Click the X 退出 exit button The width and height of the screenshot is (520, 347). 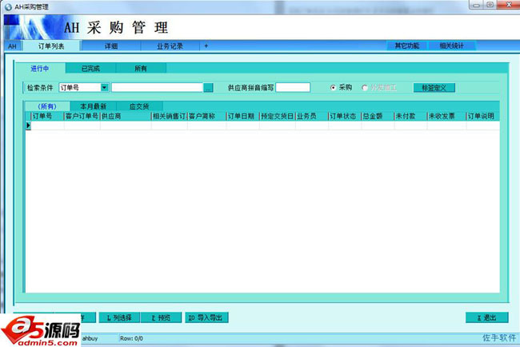487,317
